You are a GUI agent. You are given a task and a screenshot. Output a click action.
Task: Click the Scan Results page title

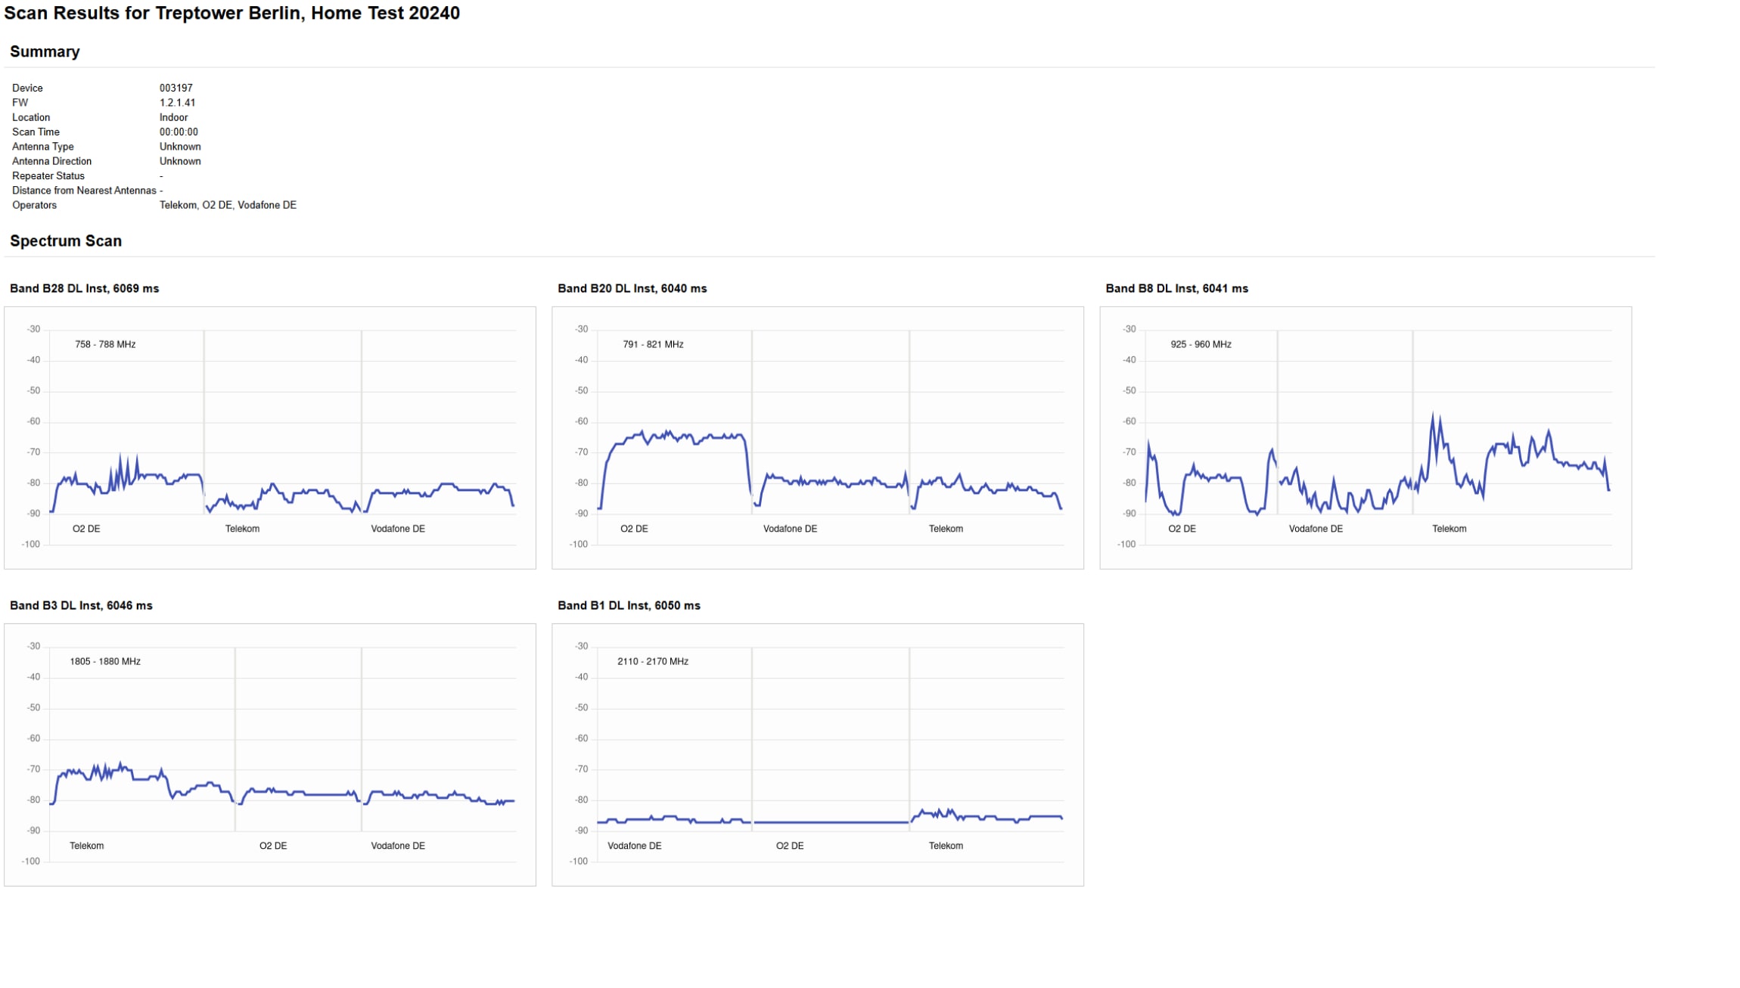point(231,13)
